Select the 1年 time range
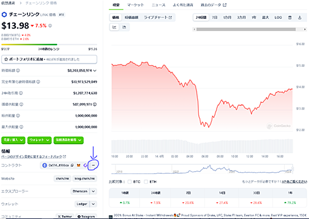 pos(254,17)
